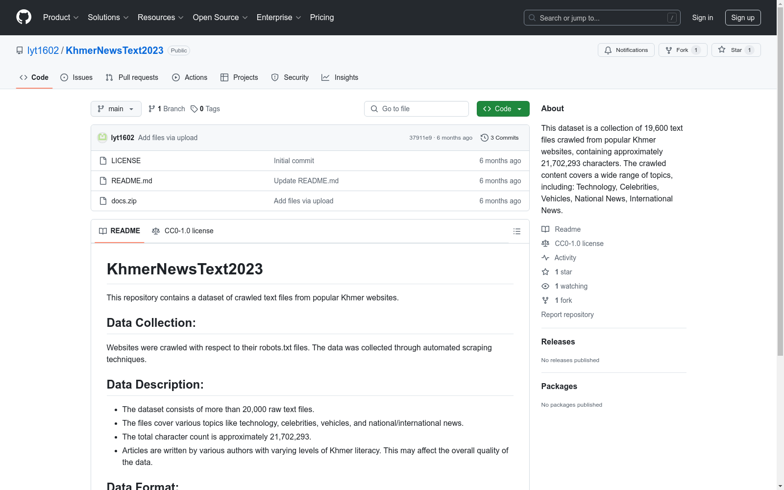Open the main branch selector
The height and width of the screenshot is (490, 784).
pos(116,109)
